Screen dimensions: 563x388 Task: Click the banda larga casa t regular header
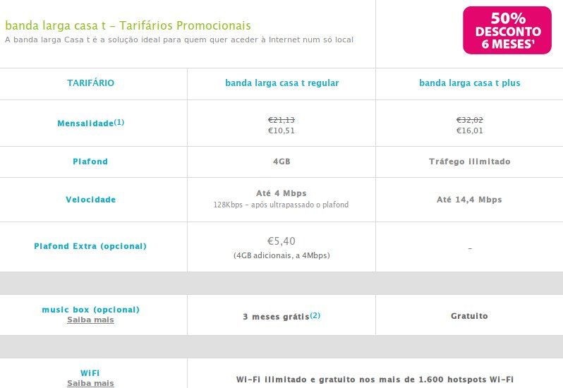(281, 83)
